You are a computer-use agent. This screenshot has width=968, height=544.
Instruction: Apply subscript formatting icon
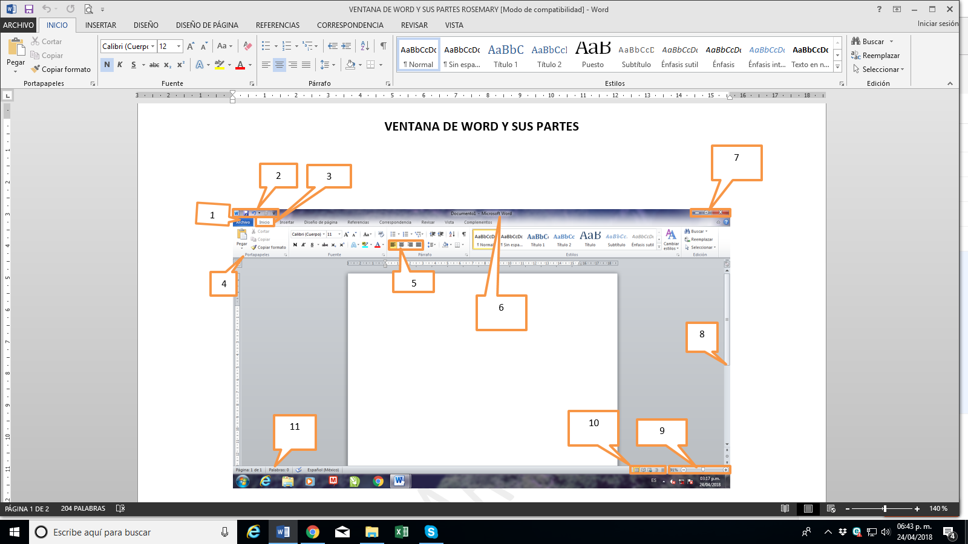point(168,65)
